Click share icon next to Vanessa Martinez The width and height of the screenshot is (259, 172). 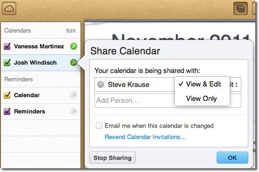(73, 46)
